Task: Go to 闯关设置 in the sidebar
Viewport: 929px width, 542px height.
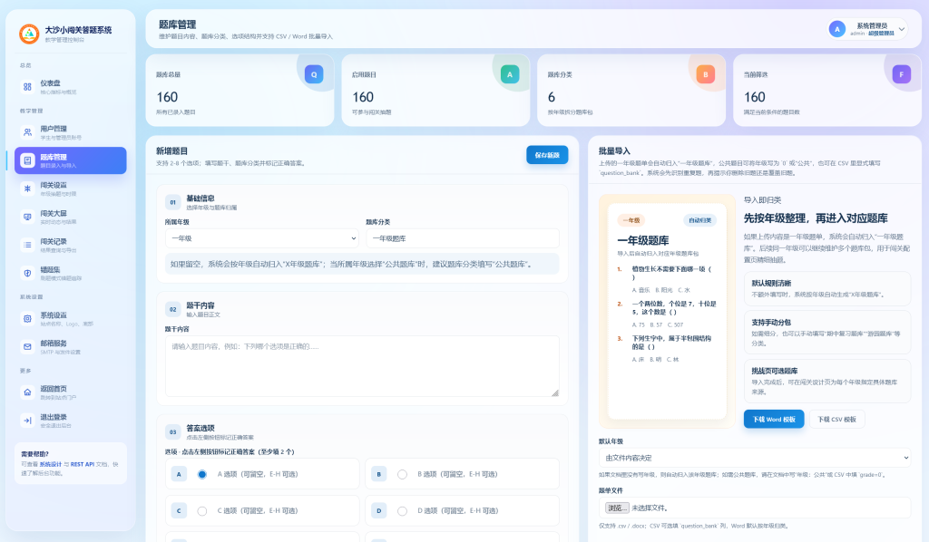Action: 71,189
